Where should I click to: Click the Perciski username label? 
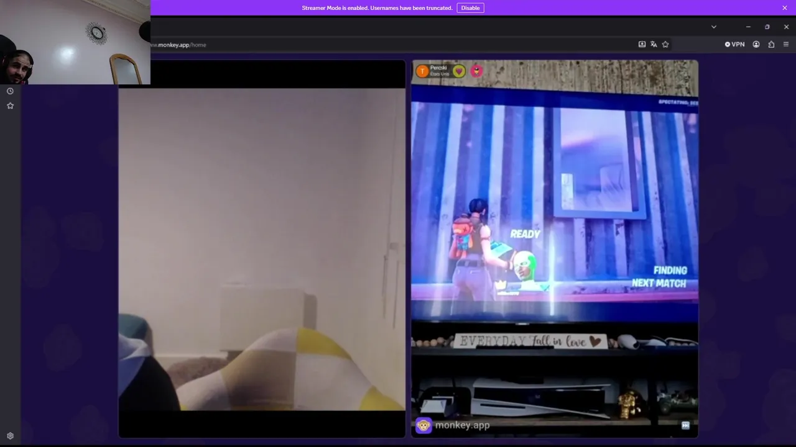pos(438,68)
